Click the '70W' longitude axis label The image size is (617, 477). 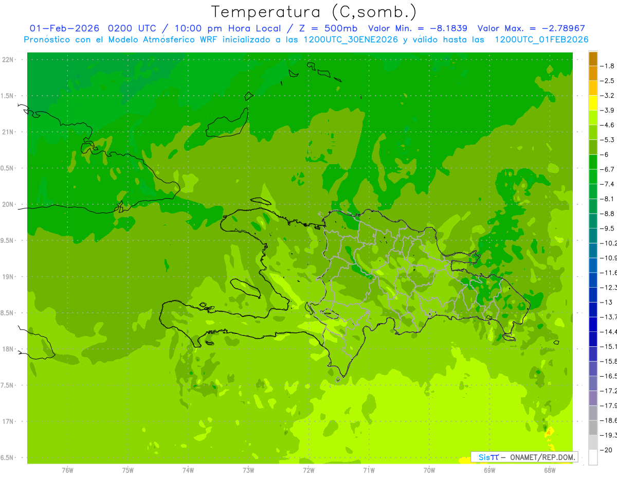[x=429, y=470]
